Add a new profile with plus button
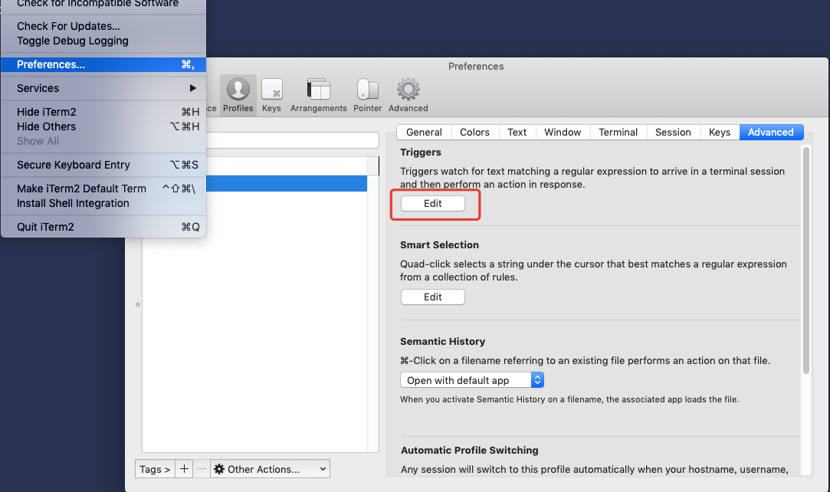830x492 pixels. coord(184,469)
